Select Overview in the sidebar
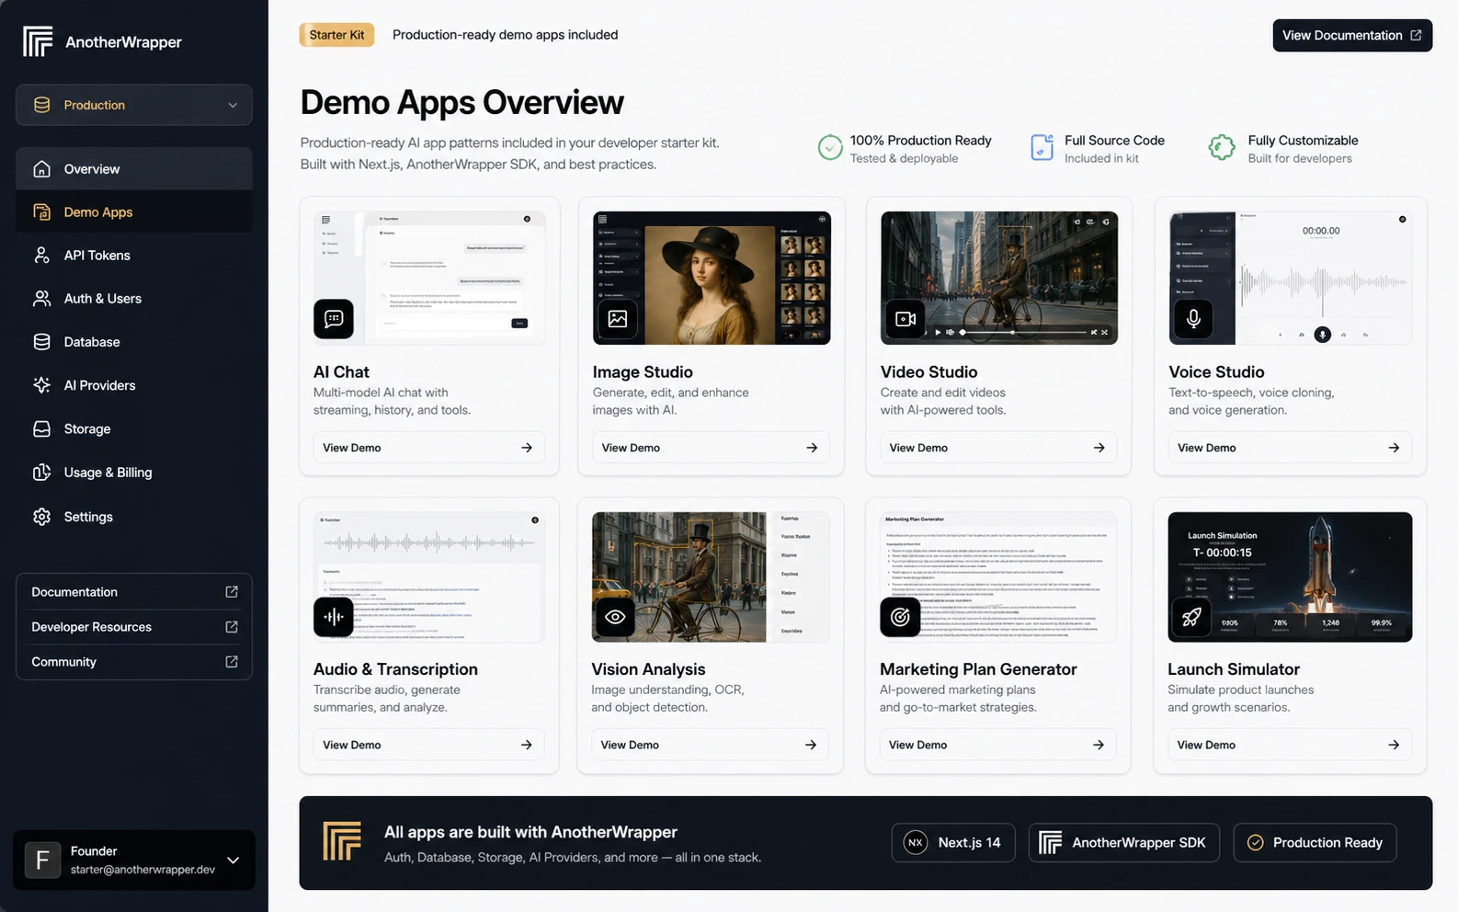This screenshot has height=912, width=1458. click(134, 169)
